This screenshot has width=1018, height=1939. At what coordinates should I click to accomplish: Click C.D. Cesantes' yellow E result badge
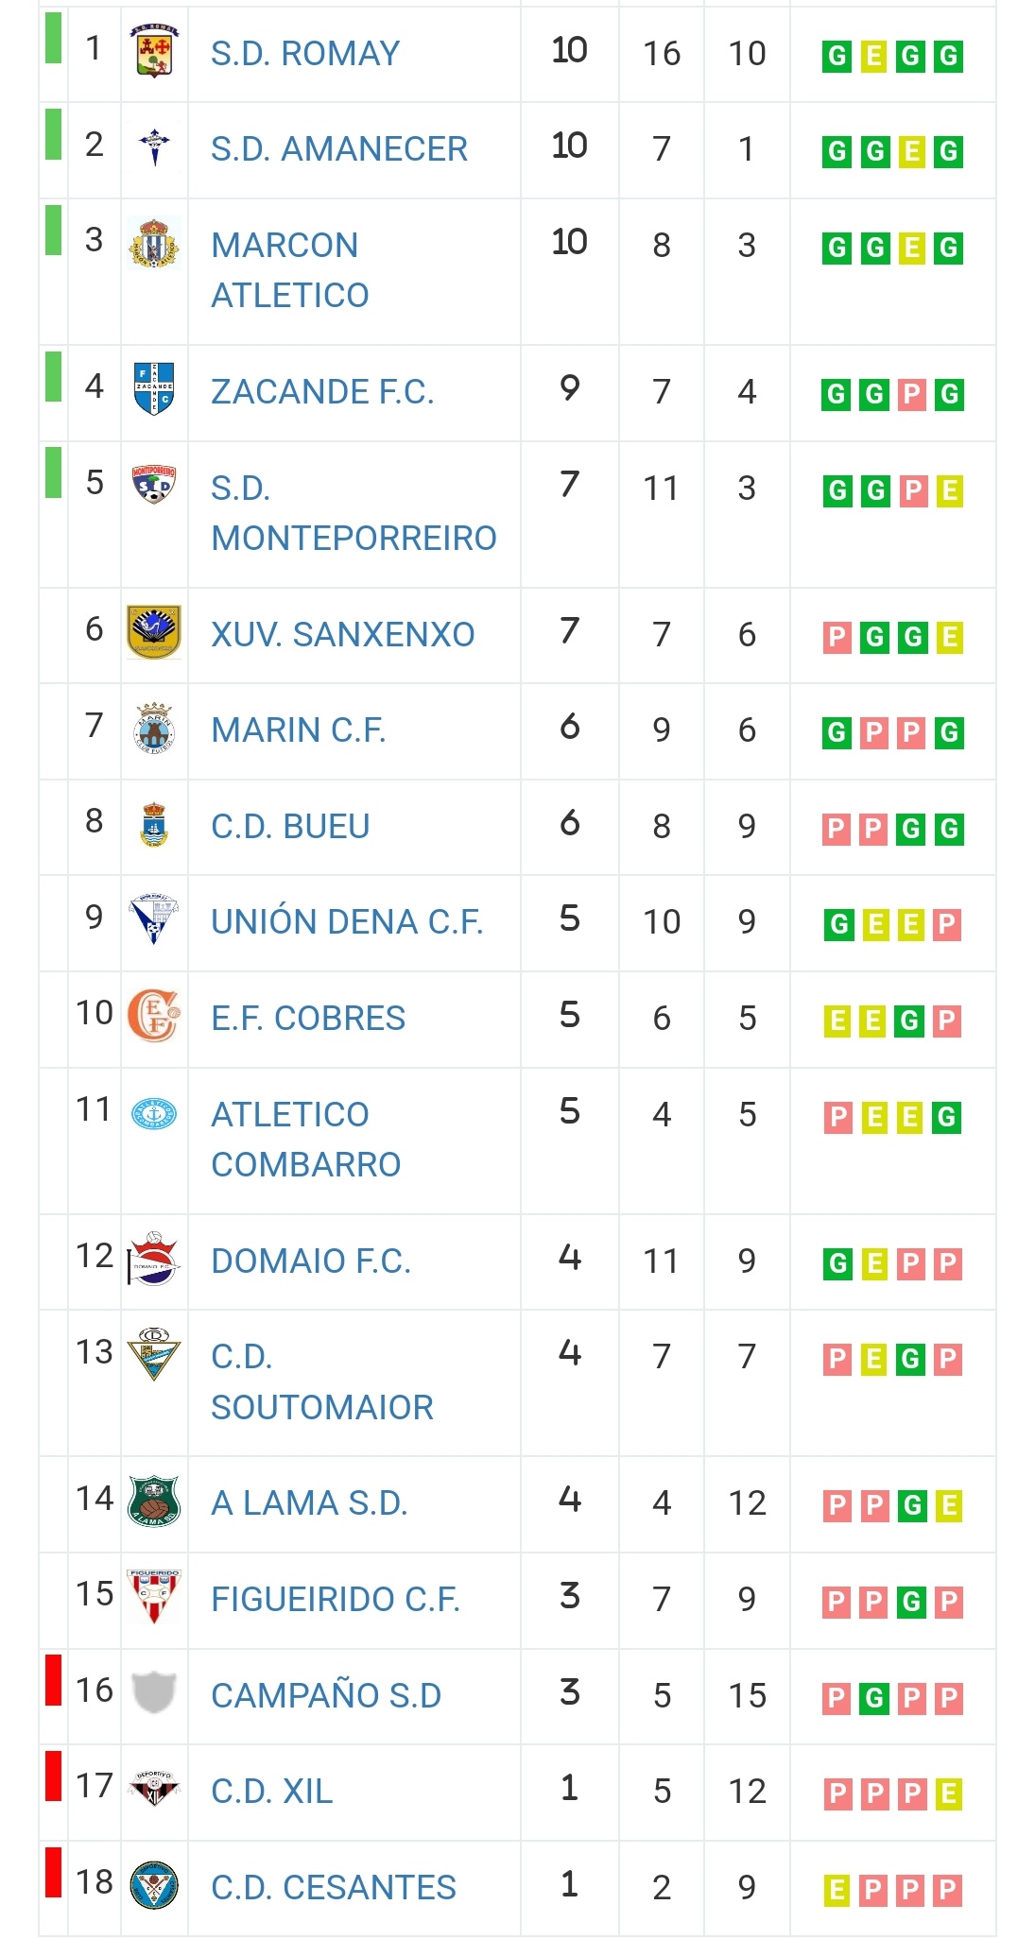[837, 1891]
